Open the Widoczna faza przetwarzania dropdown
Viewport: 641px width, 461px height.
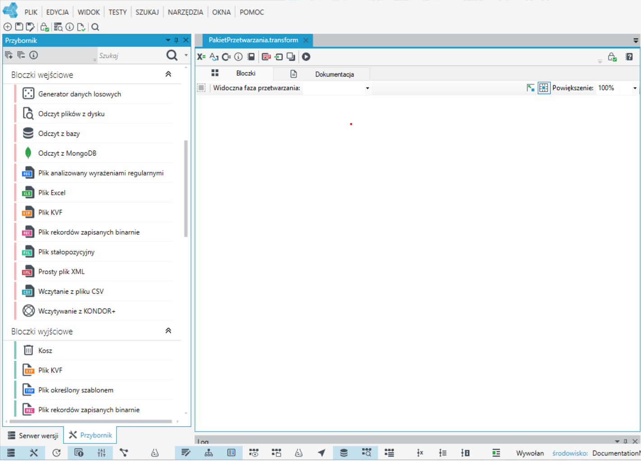(367, 88)
